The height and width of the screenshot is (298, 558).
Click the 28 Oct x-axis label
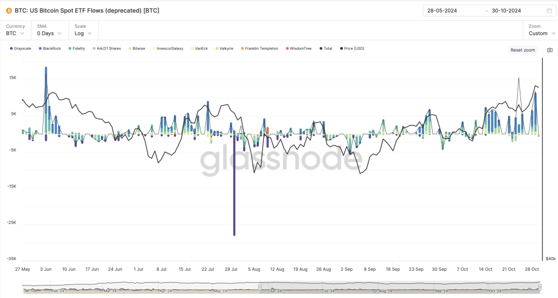[532, 269]
